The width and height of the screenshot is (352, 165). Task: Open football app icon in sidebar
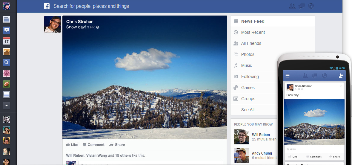[7, 84]
